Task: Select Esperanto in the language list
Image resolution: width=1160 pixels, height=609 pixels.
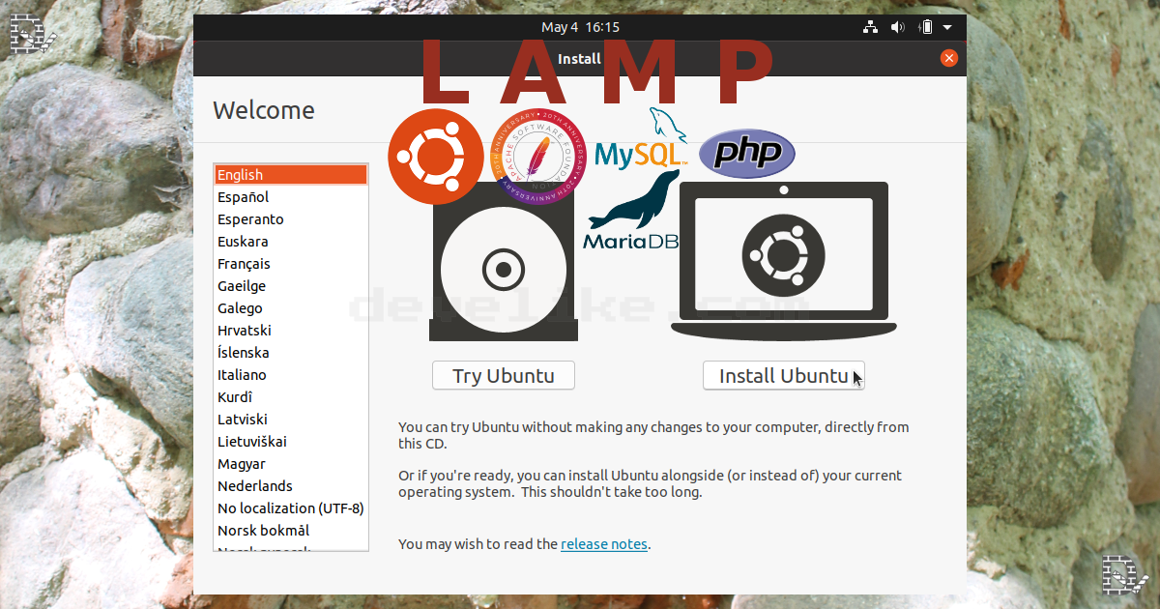Action: pos(291,219)
